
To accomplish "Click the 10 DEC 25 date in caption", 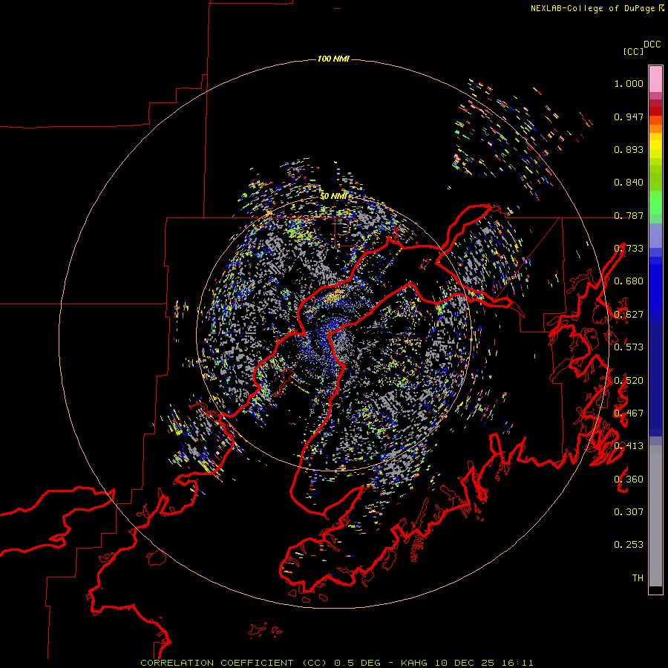I will (x=465, y=663).
